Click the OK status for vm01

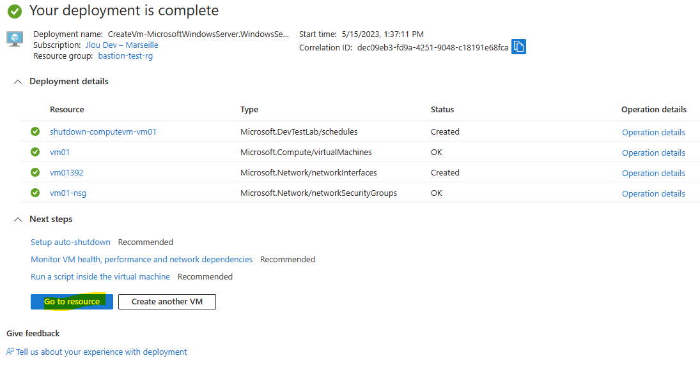437,153
